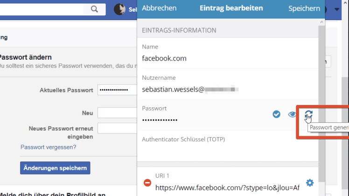Click the entry editor's vertical scrollbar
The width and height of the screenshot is (349, 196).
[x=321, y=93]
